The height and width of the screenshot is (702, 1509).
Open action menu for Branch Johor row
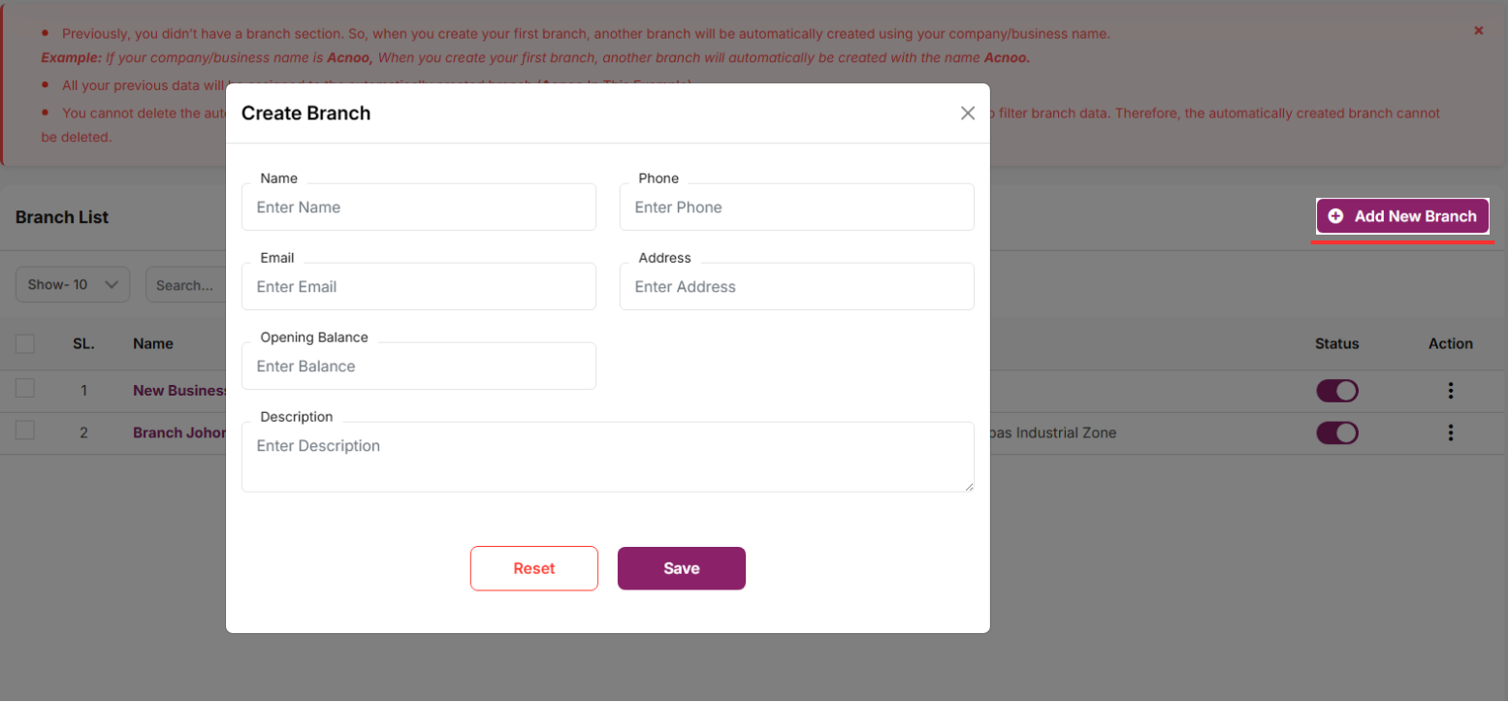click(1450, 432)
